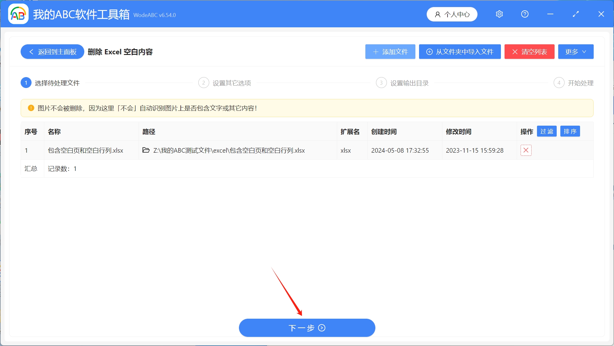The height and width of the screenshot is (346, 614).
Task: Click the plus icon on 添加文件 button
Action: click(376, 52)
